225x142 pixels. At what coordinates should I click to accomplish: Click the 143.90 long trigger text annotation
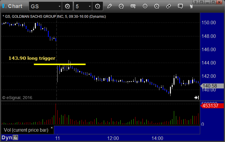[x=32, y=58]
